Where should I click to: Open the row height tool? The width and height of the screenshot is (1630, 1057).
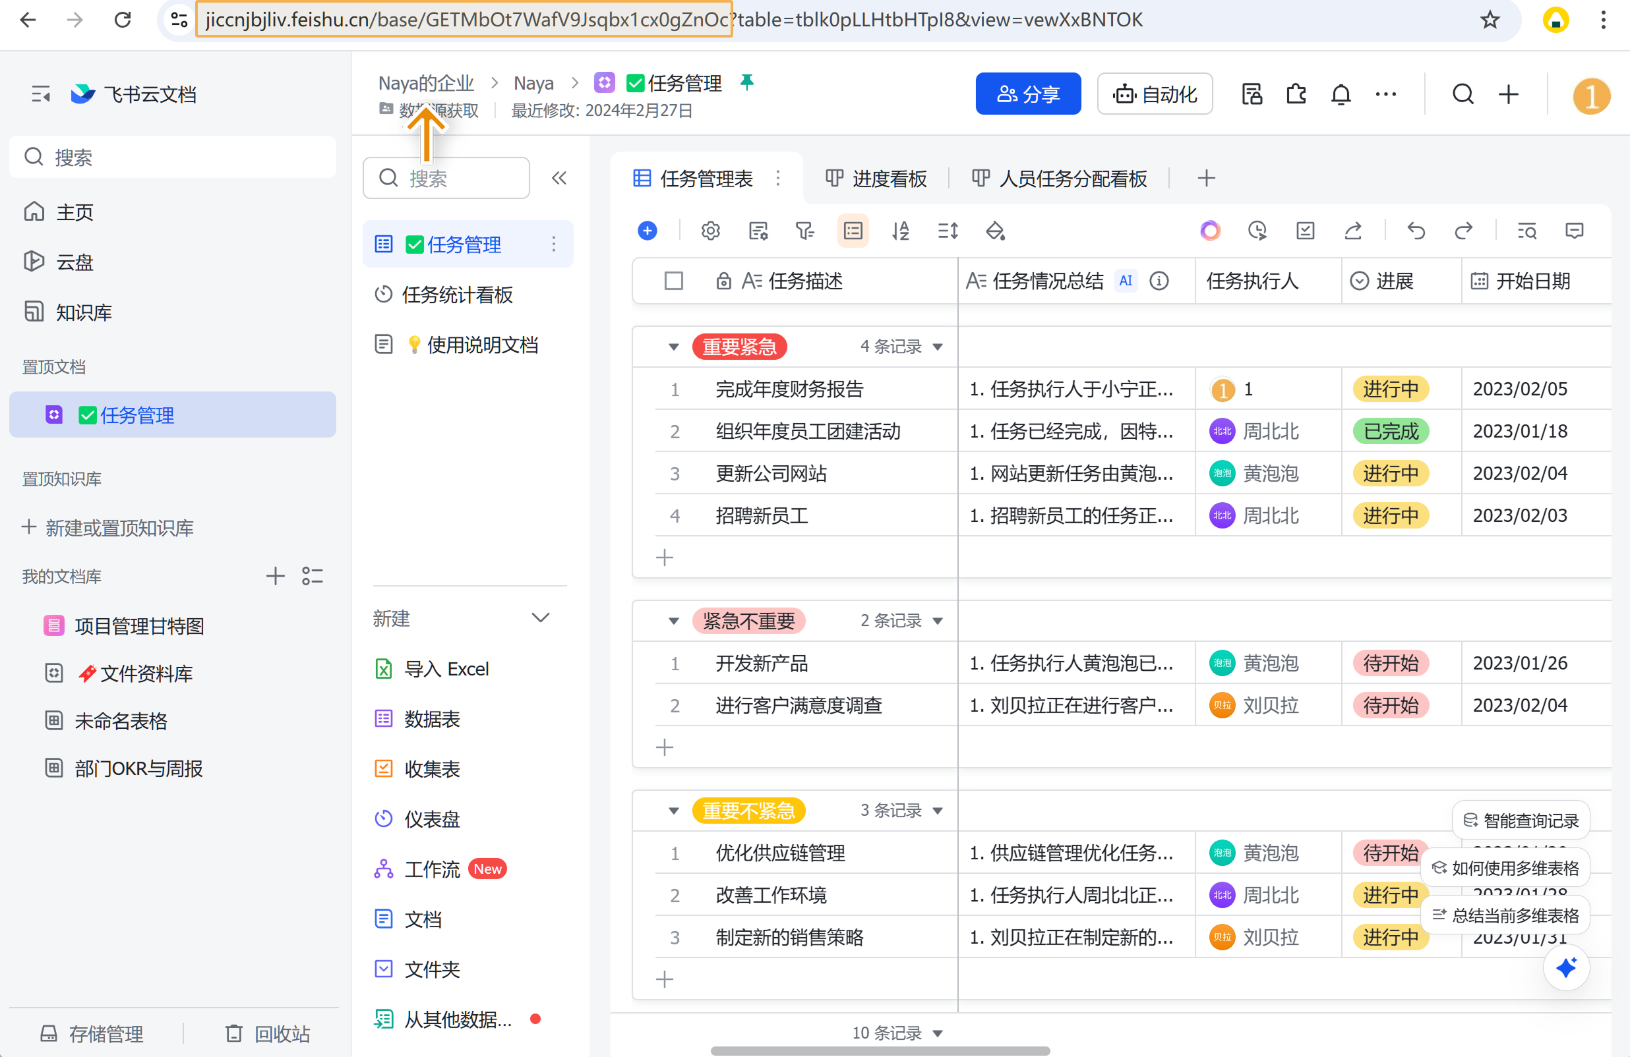(948, 231)
